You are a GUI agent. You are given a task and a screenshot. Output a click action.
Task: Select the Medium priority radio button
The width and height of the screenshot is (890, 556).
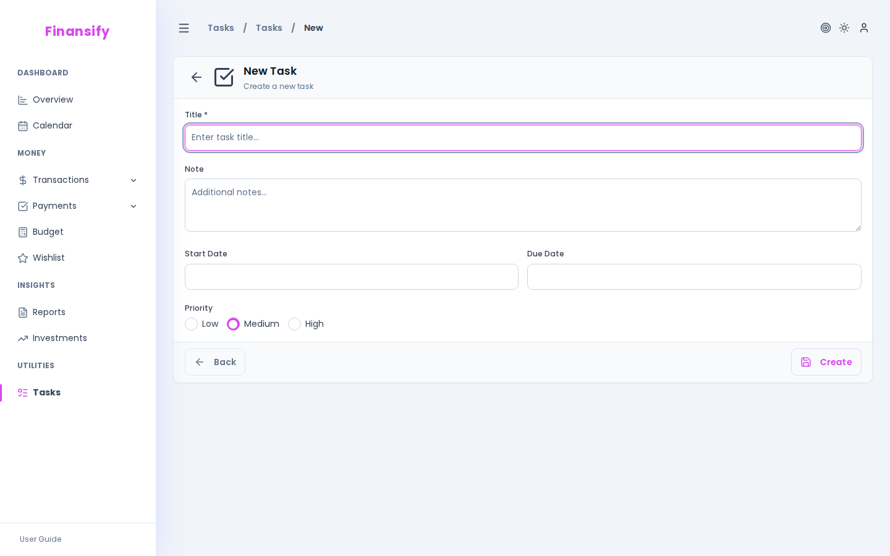pyautogui.click(x=233, y=324)
